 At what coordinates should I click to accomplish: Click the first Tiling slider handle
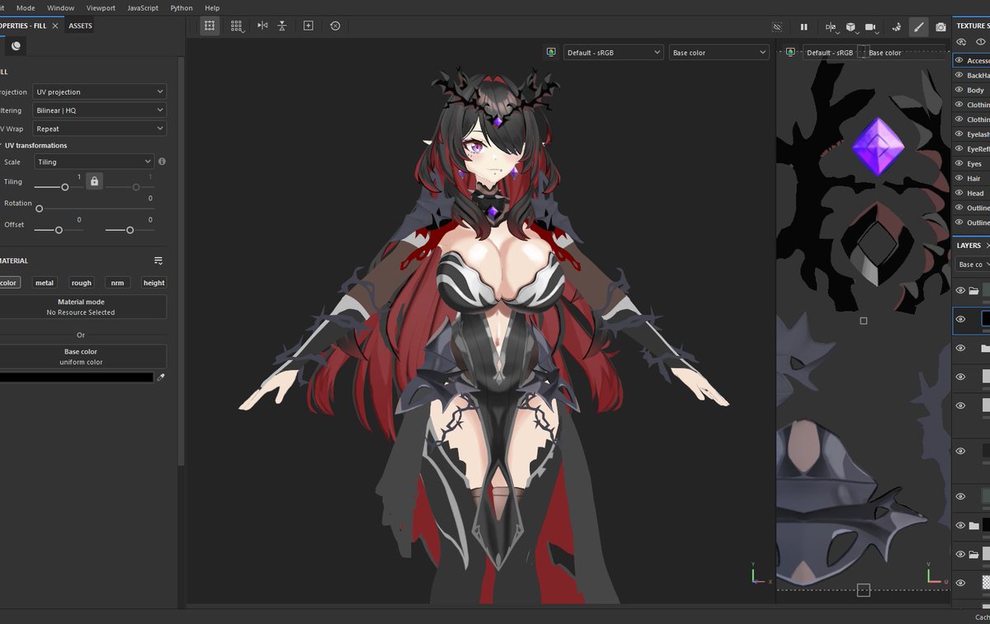[x=65, y=187]
